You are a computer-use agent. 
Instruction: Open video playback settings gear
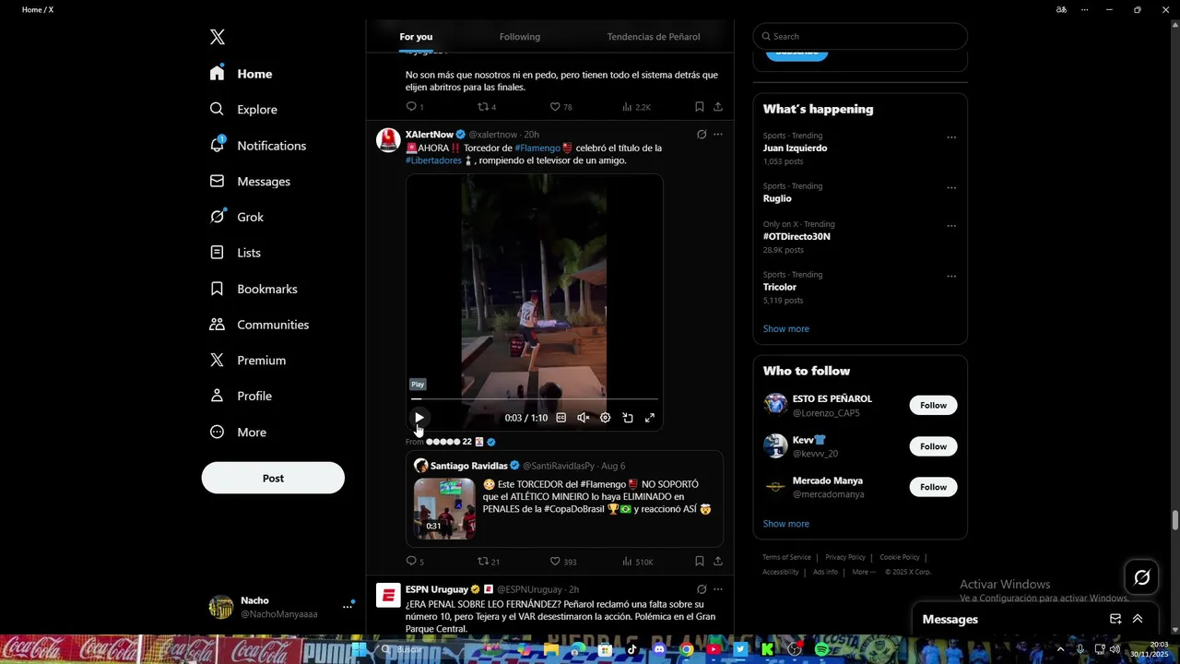[605, 418]
